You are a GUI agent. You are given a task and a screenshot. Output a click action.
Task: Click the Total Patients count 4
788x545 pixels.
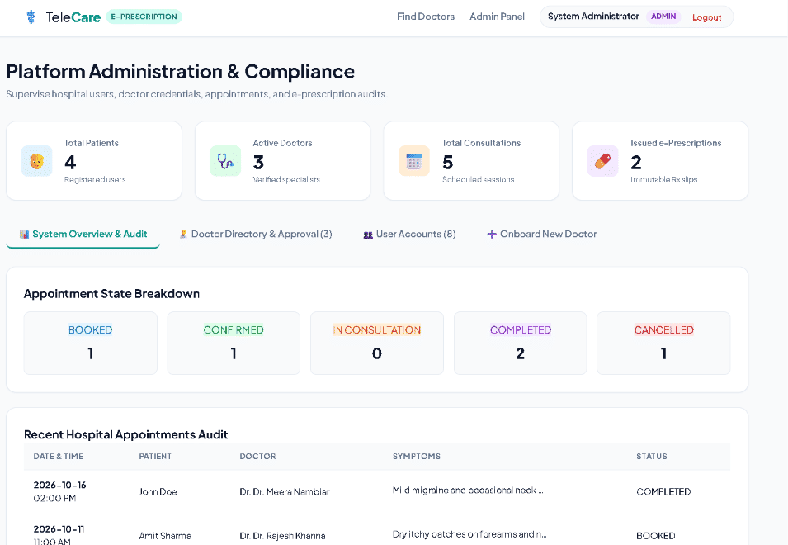point(70,162)
